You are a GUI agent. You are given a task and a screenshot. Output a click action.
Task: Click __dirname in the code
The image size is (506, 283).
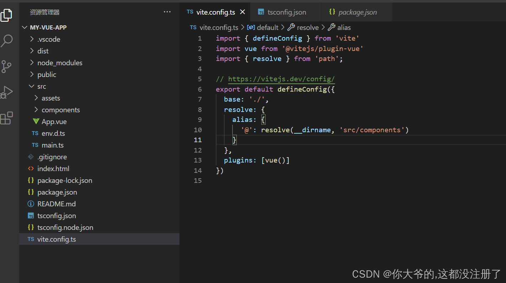pos(312,130)
